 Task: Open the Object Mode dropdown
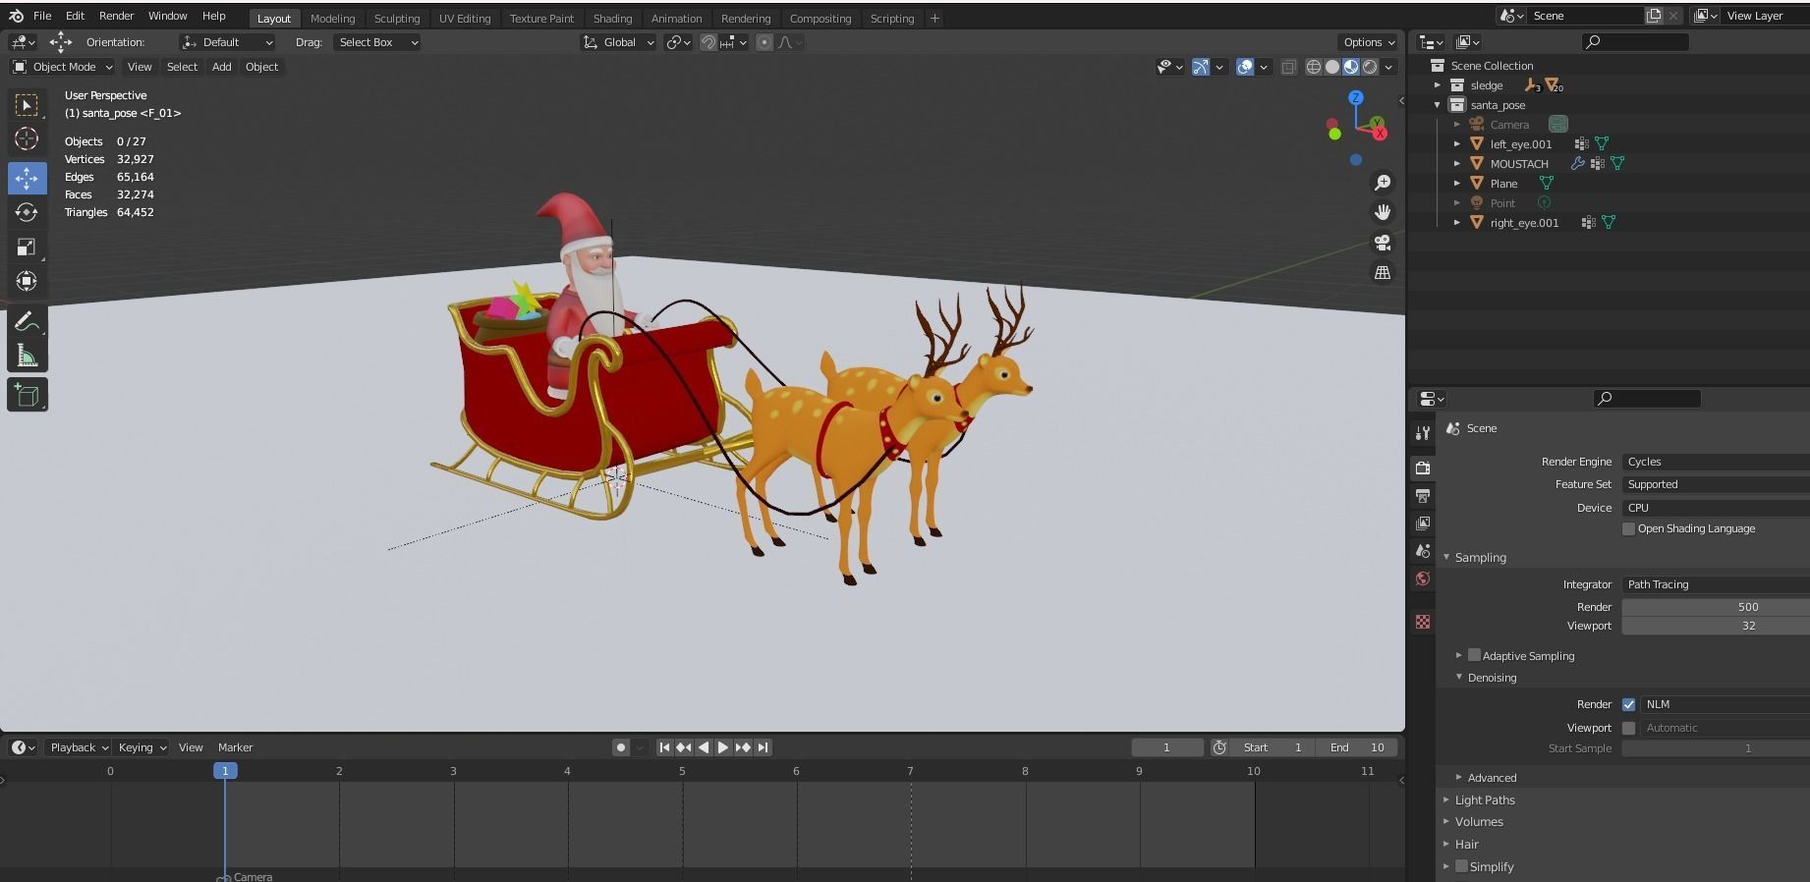pyautogui.click(x=63, y=67)
